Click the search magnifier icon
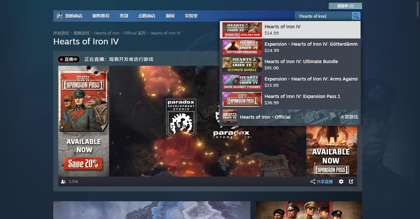Screen dimensions: 420x219 coord(356,16)
